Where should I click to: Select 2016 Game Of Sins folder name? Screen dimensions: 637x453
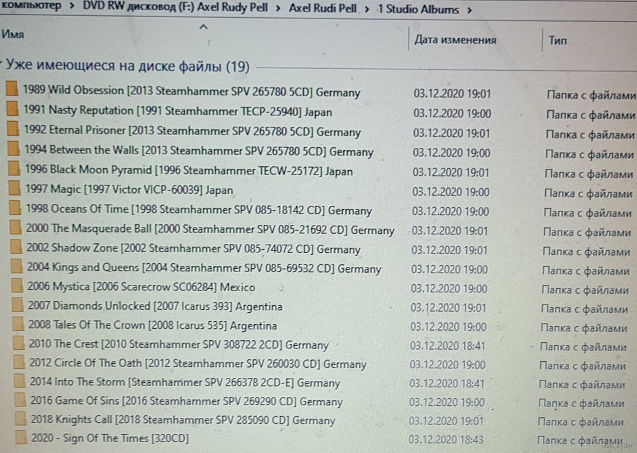187,401
